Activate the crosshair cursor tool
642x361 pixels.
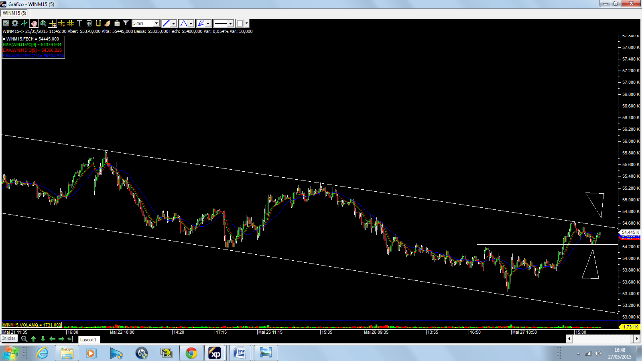click(52, 23)
